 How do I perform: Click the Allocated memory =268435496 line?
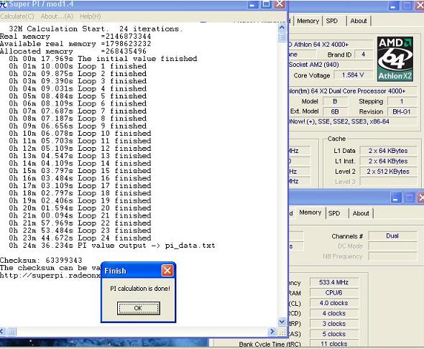[73, 51]
